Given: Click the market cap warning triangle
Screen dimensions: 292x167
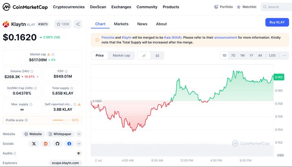Looking at the screenshot, I should pos(49,54).
